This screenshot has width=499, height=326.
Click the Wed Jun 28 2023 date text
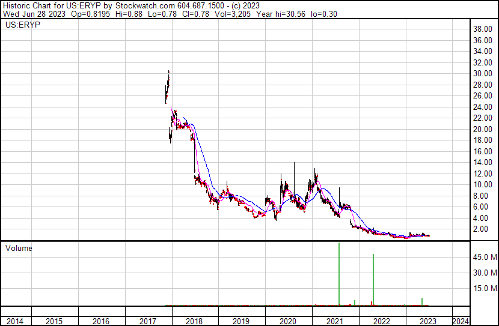tap(34, 14)
